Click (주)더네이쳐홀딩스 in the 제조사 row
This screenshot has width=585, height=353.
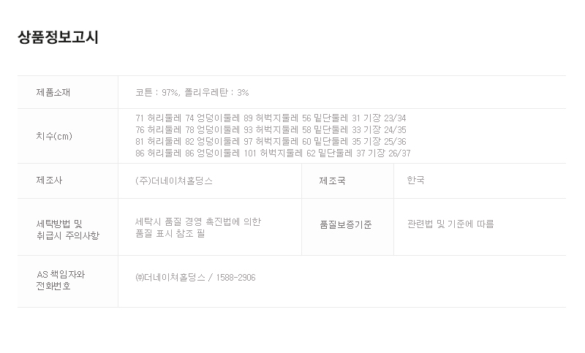(175, 181)
